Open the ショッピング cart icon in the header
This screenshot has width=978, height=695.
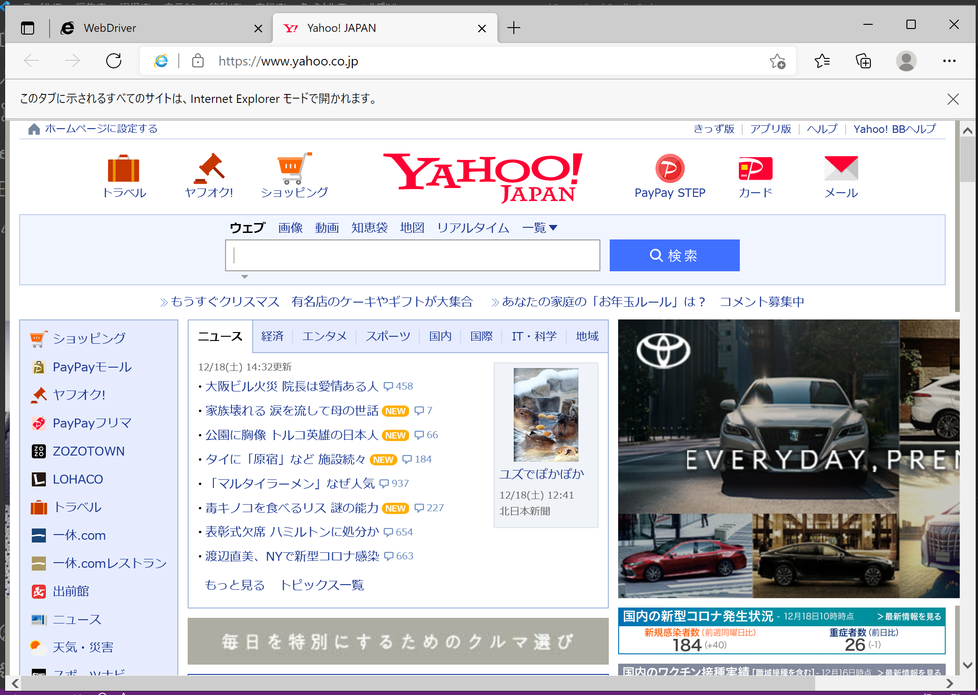point(294,168)
